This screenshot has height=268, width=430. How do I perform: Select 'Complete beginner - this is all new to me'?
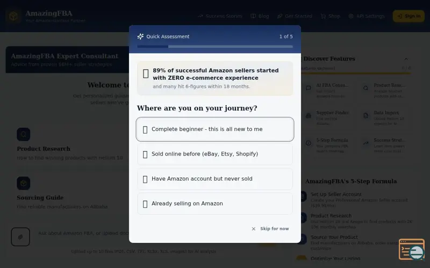click(x=214, y=129)
